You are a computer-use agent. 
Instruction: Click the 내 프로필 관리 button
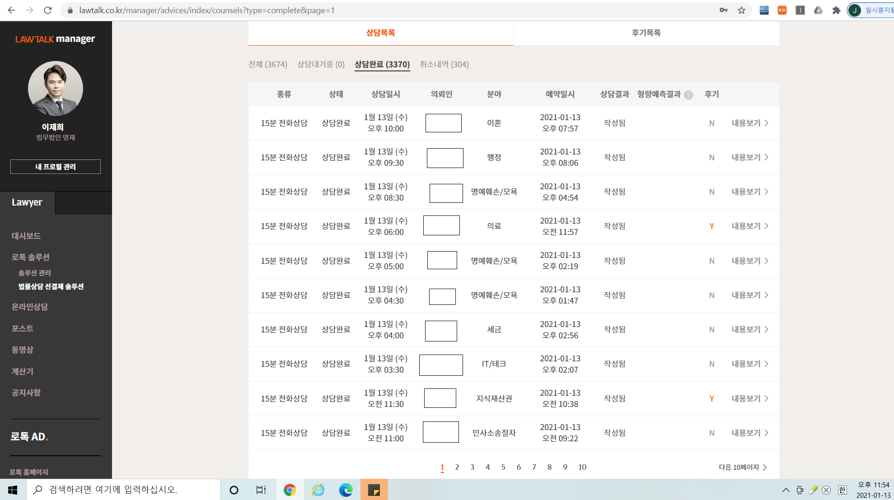[56, 167]
